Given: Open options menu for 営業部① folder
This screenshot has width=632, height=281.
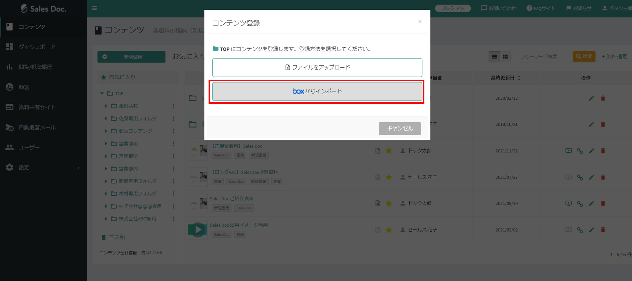Looking at the screenshot, I should click(173, 144).
